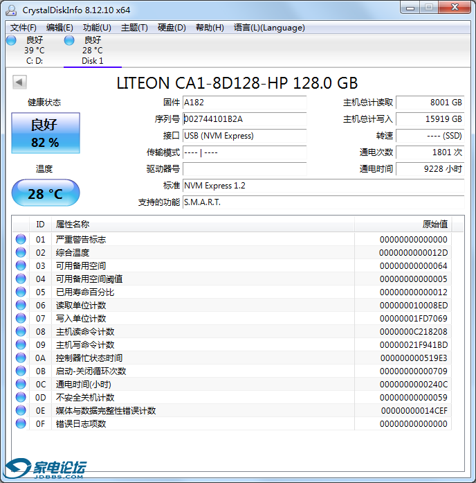Click the previous disk arrow button

(x=19, y=82)
